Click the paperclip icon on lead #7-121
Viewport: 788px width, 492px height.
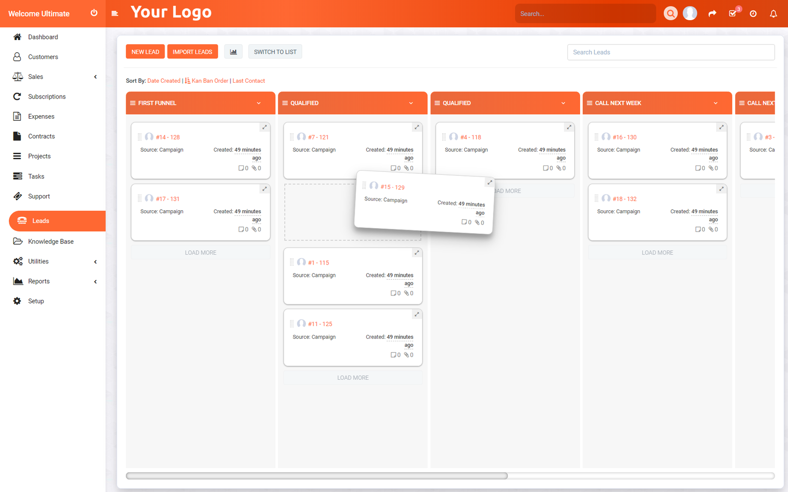click(x=407, y=168)
